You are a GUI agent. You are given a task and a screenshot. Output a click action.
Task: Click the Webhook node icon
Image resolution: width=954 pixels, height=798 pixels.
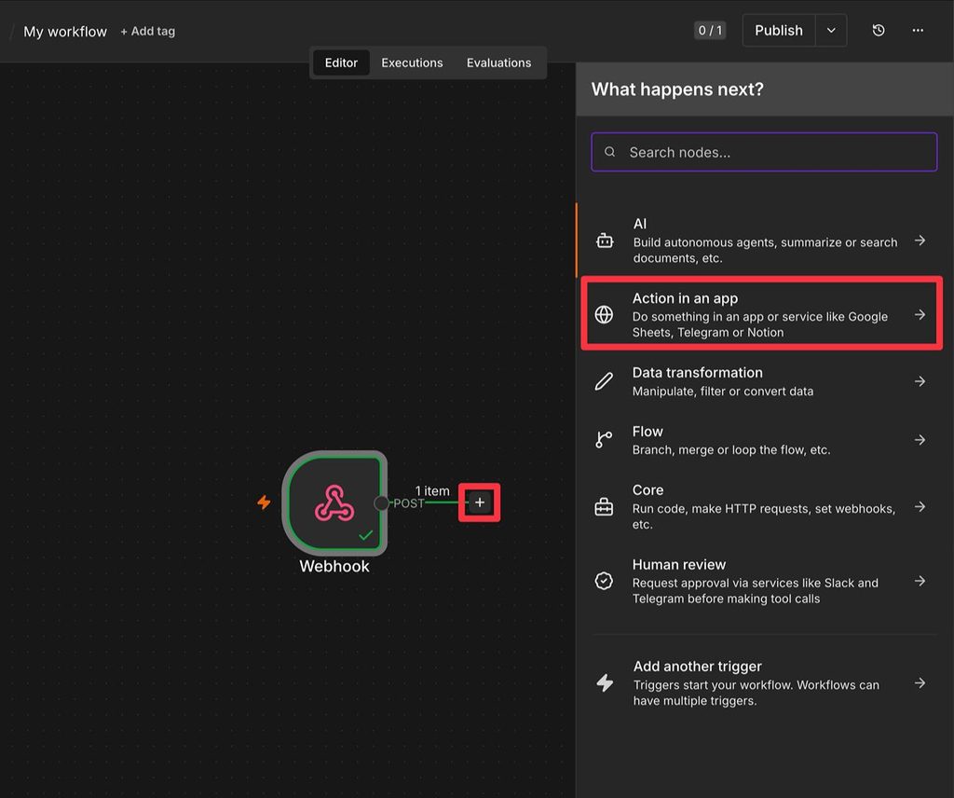pos(334,503)
